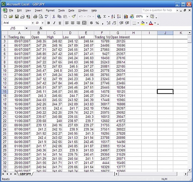The width and height of the screenshot is (193, 182).
Task: Undo the last action
Action: pyautogui.click(x=81, y=16)
